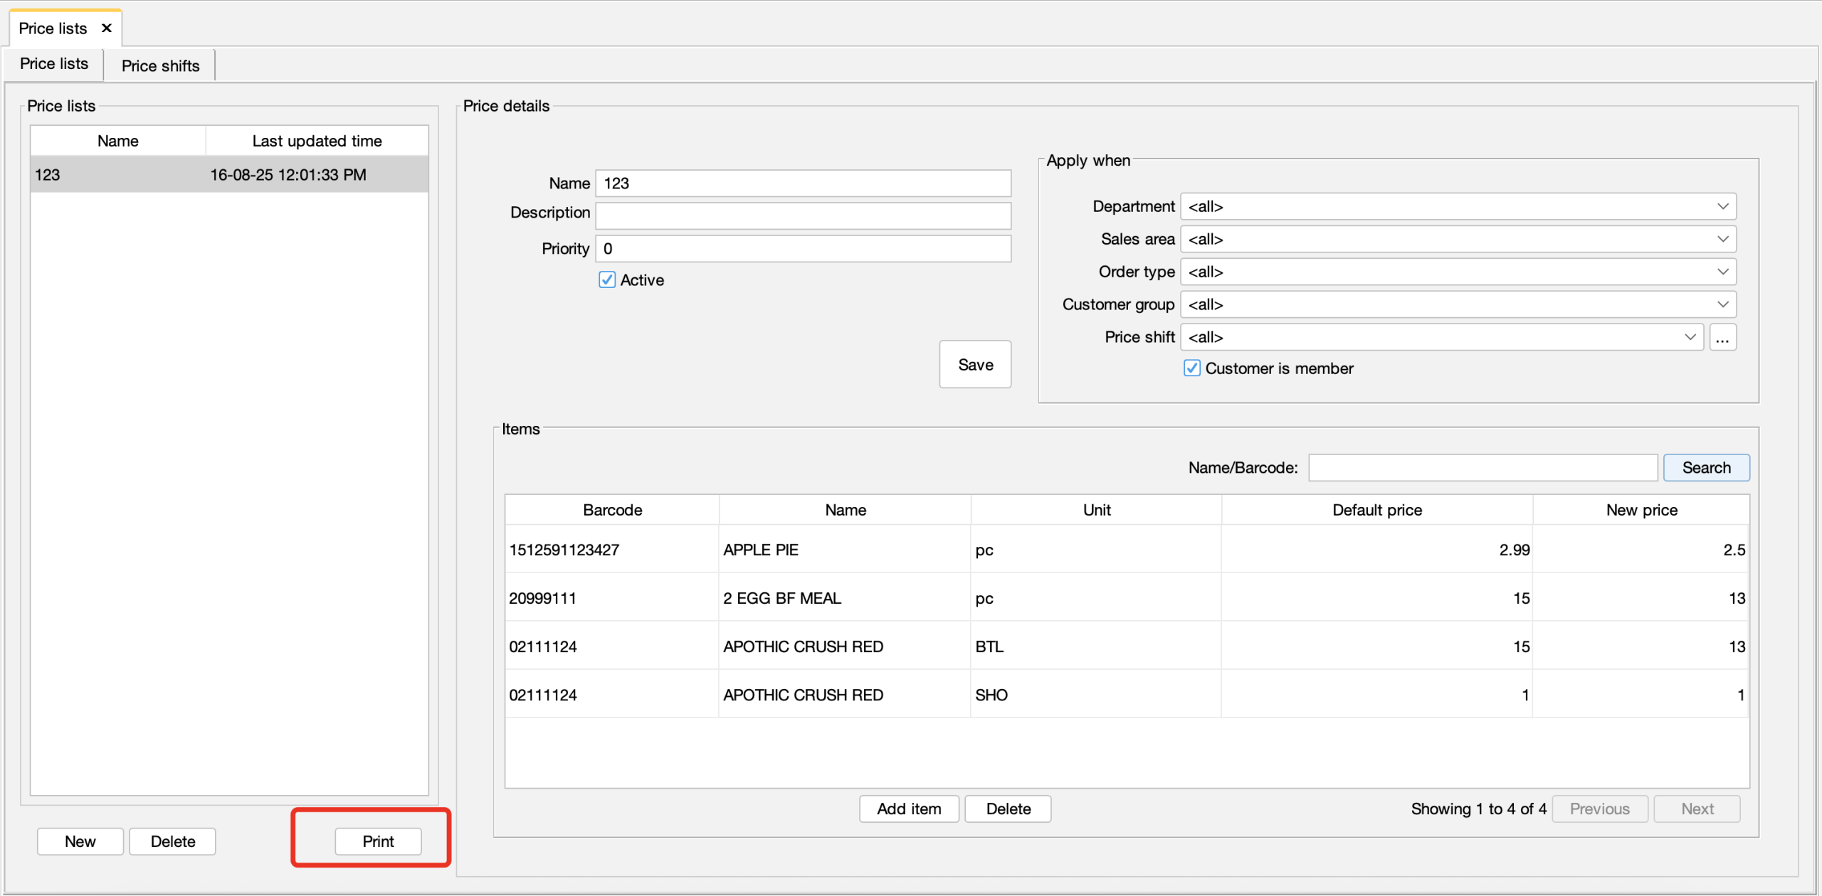1822x896 pixels.
Task: Focus the Priority input field
Action: [x=804, y=249]
